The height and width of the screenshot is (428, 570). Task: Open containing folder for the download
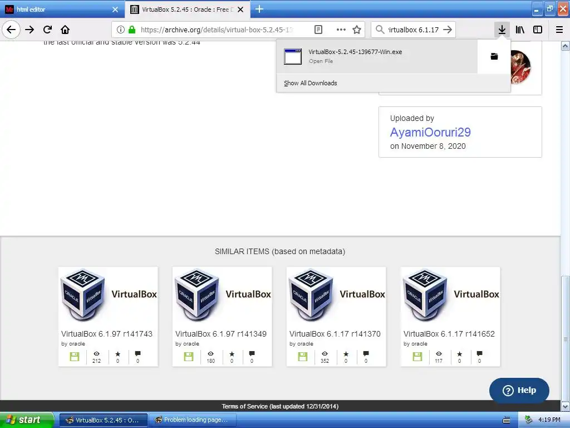pyautogui.click(x=494, y=56)
